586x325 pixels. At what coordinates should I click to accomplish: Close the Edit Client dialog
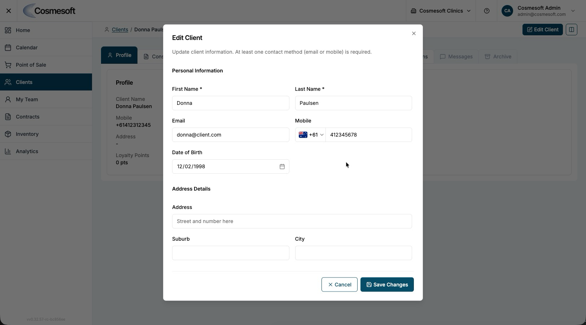[414, 34]
